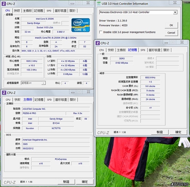Click the 0.968 V core voltage value
The height and width of the screenshot is (187, 190).
(61, 32)
